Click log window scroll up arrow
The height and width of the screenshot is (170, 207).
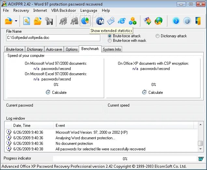click(200, 124)
